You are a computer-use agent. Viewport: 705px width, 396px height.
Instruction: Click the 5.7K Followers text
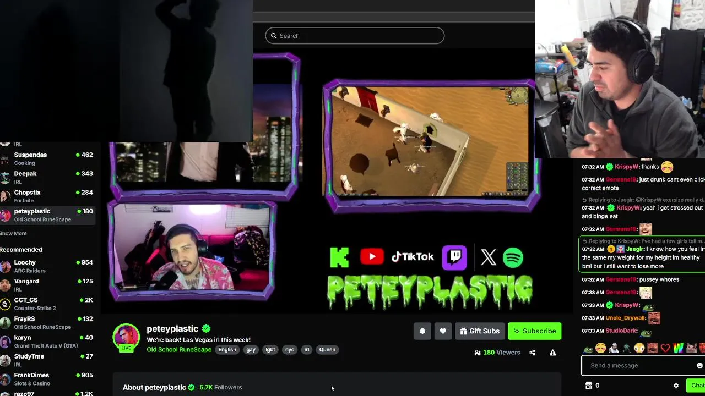point(221,388)
